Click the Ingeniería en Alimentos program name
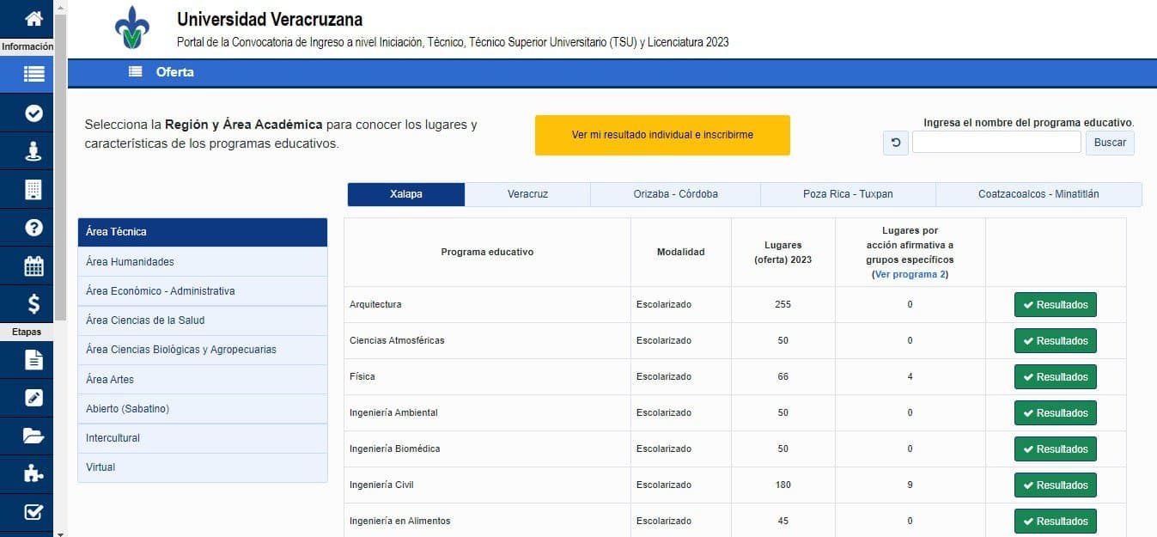 400,522
